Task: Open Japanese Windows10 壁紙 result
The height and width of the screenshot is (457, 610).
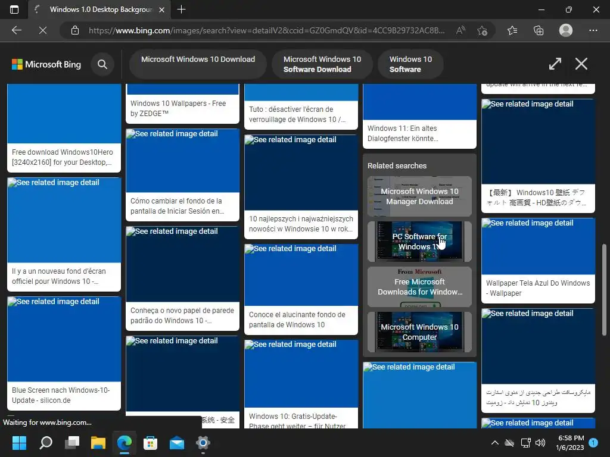Action: click(x=538, y=198)
